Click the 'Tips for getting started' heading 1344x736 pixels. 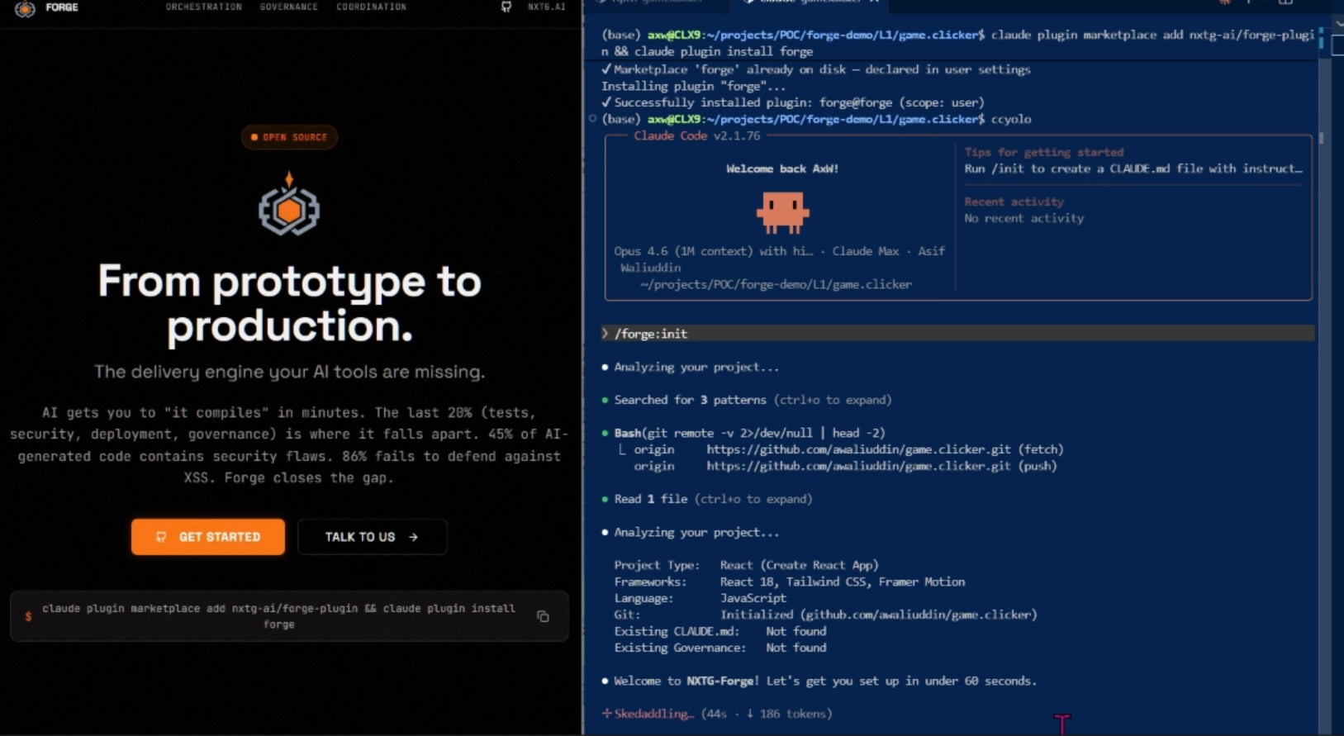1044,152
